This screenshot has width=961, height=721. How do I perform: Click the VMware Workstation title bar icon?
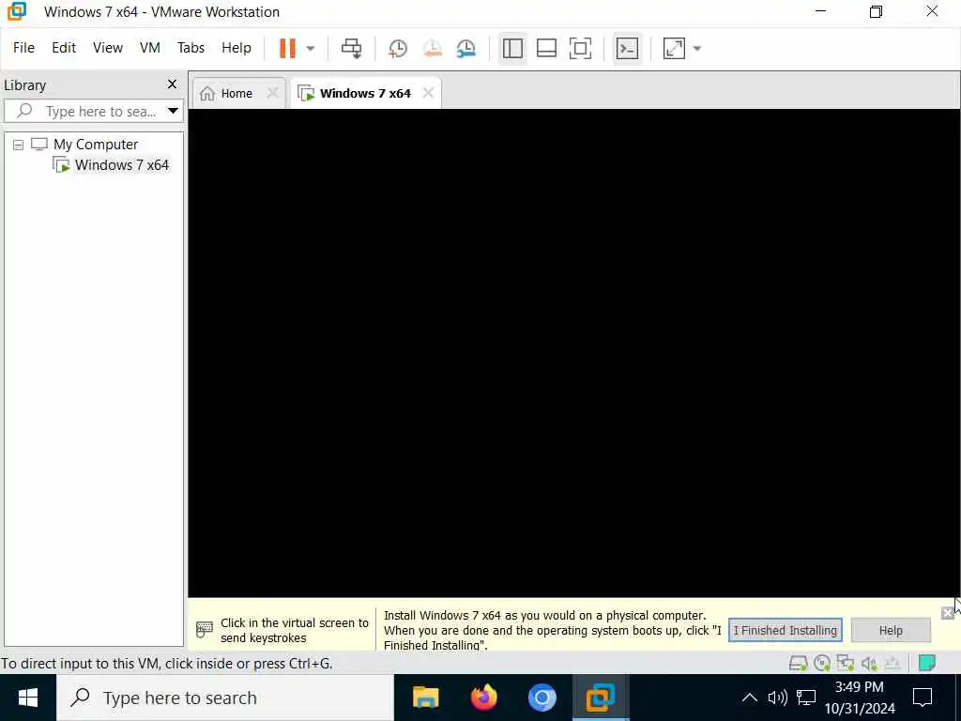17,11
